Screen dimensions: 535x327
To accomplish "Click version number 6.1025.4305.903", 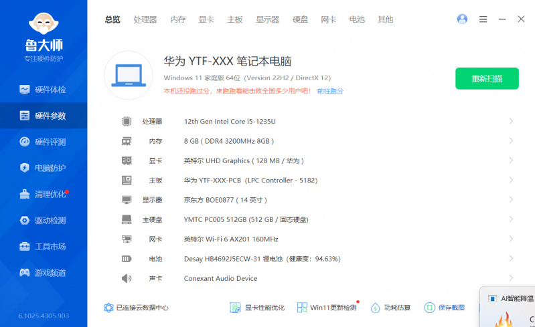I will tap(44, 316).
